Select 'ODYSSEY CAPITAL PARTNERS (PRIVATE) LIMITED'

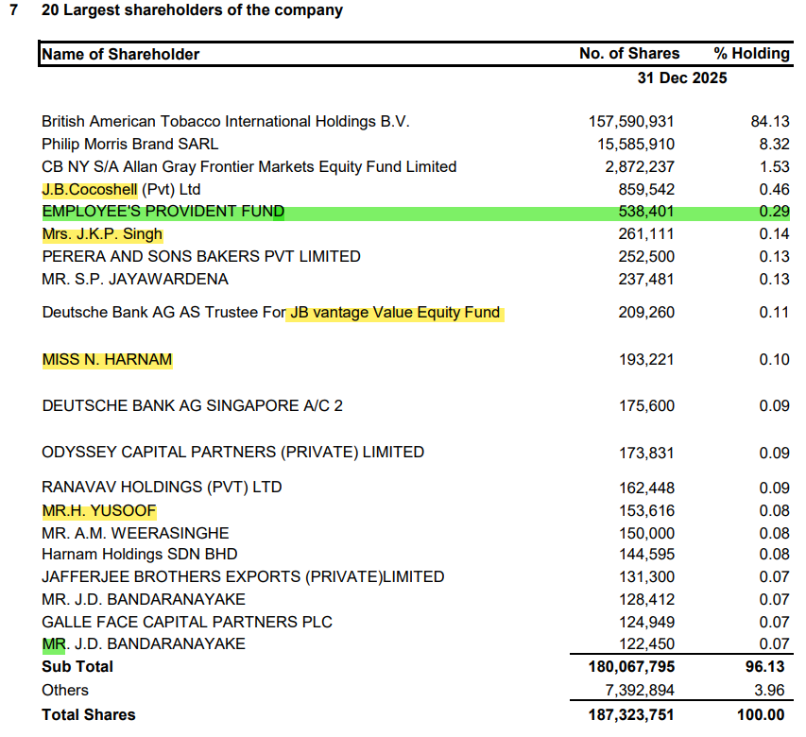232,452
